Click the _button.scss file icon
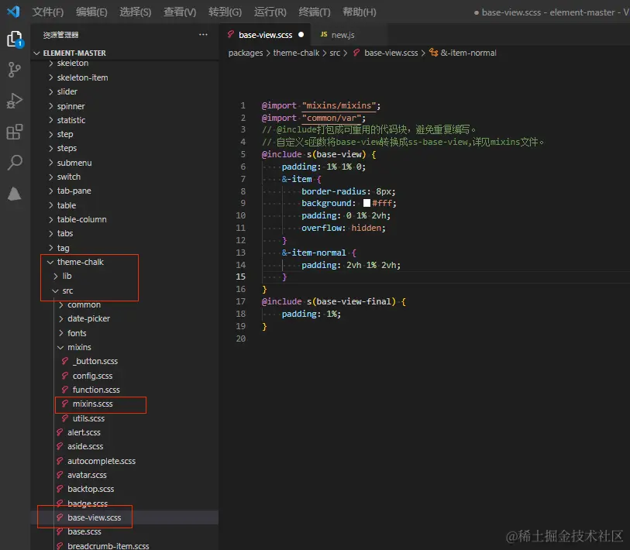 tap(64, 361)
